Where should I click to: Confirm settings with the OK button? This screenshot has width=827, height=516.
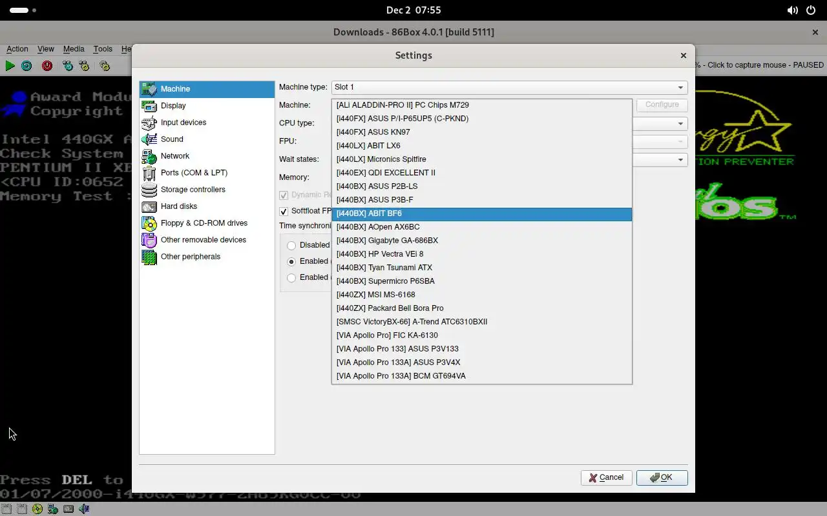pos(662,478)
